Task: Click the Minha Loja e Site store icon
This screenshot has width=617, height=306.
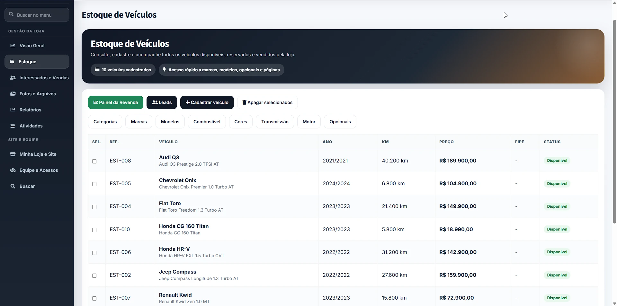Action: pos(13,154)
